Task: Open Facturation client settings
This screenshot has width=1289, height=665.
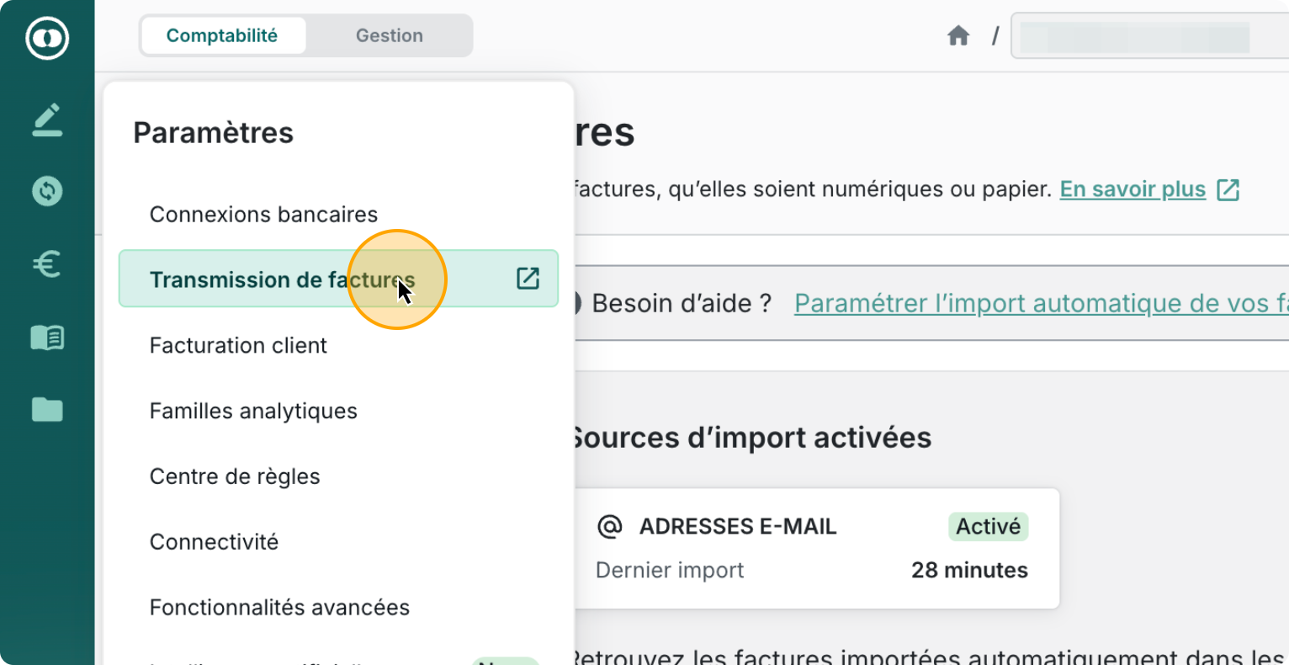Action: point(238,345)
